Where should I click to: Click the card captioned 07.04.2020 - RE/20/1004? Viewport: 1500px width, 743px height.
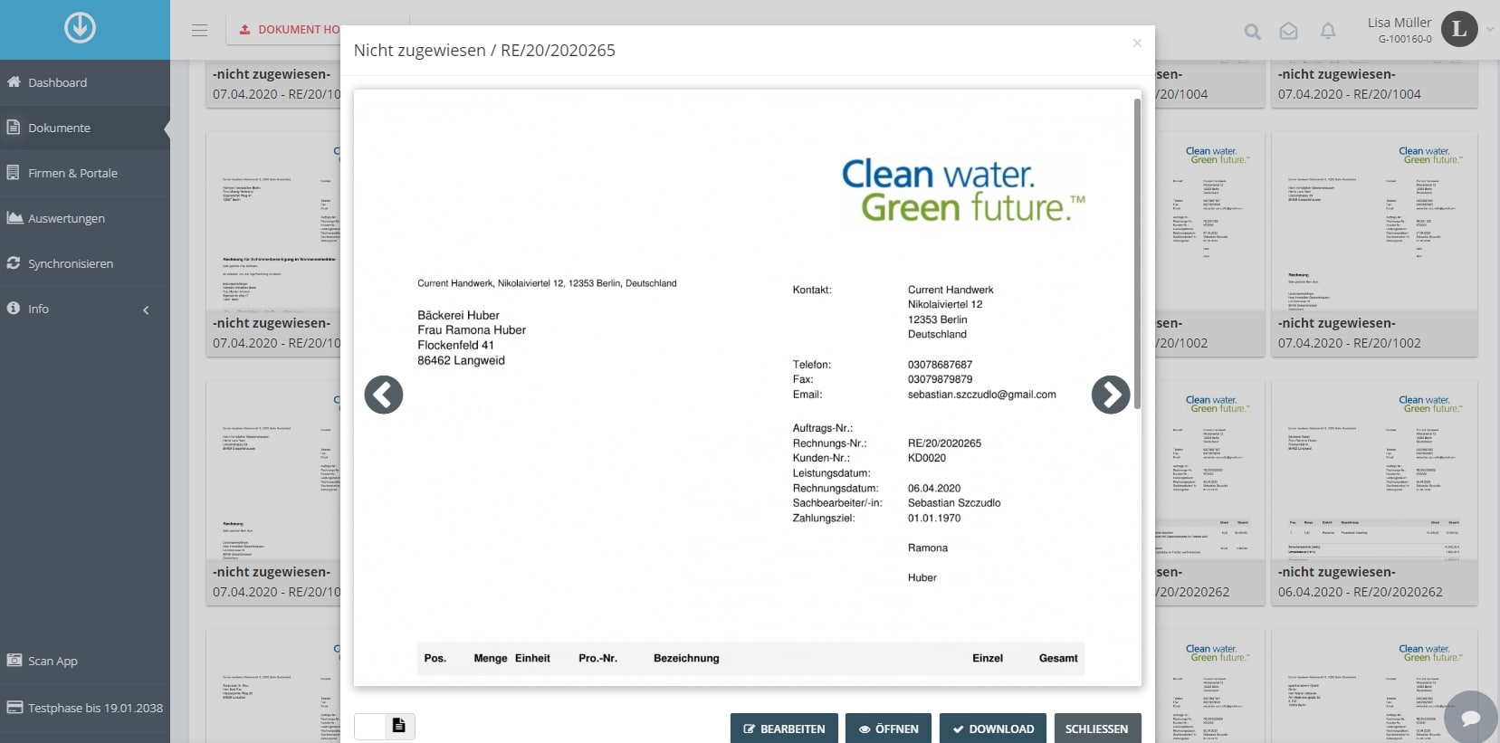click(1374, 84)
